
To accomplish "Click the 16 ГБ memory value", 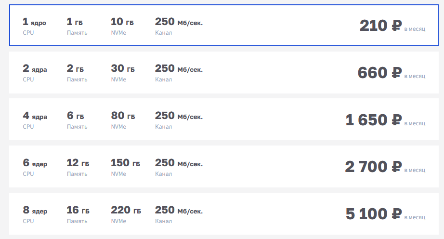I will tap(78, 210).
